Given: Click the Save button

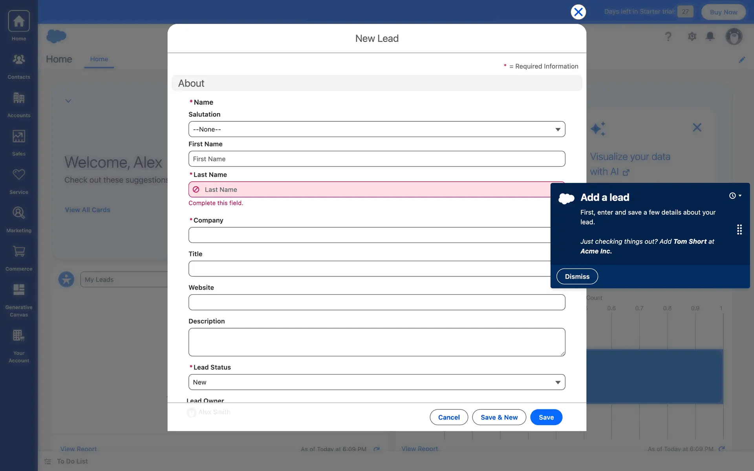Looking at the screenshot, I should [546, 417].
